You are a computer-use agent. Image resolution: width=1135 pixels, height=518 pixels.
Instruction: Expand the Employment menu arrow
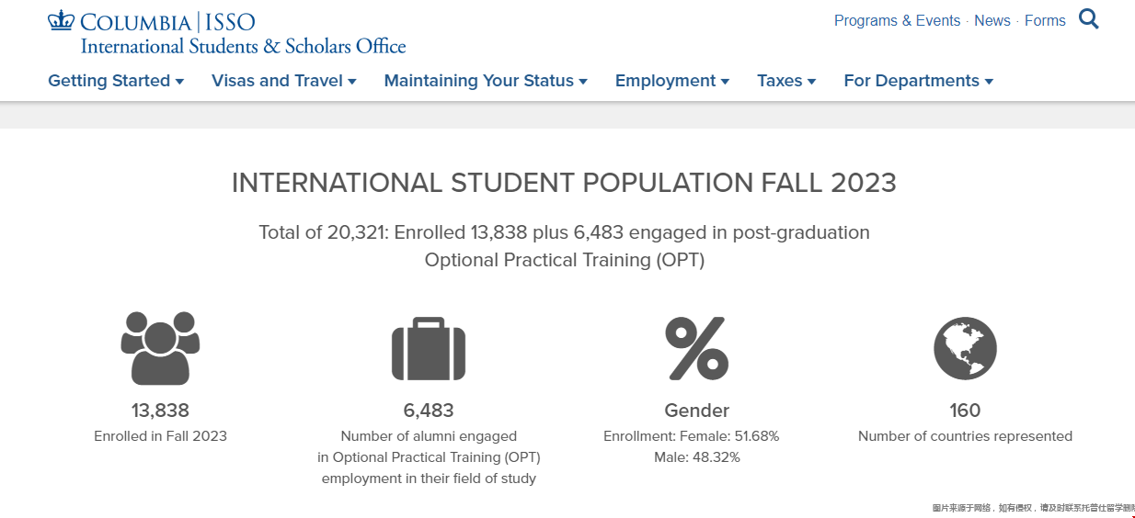[725, 82]
